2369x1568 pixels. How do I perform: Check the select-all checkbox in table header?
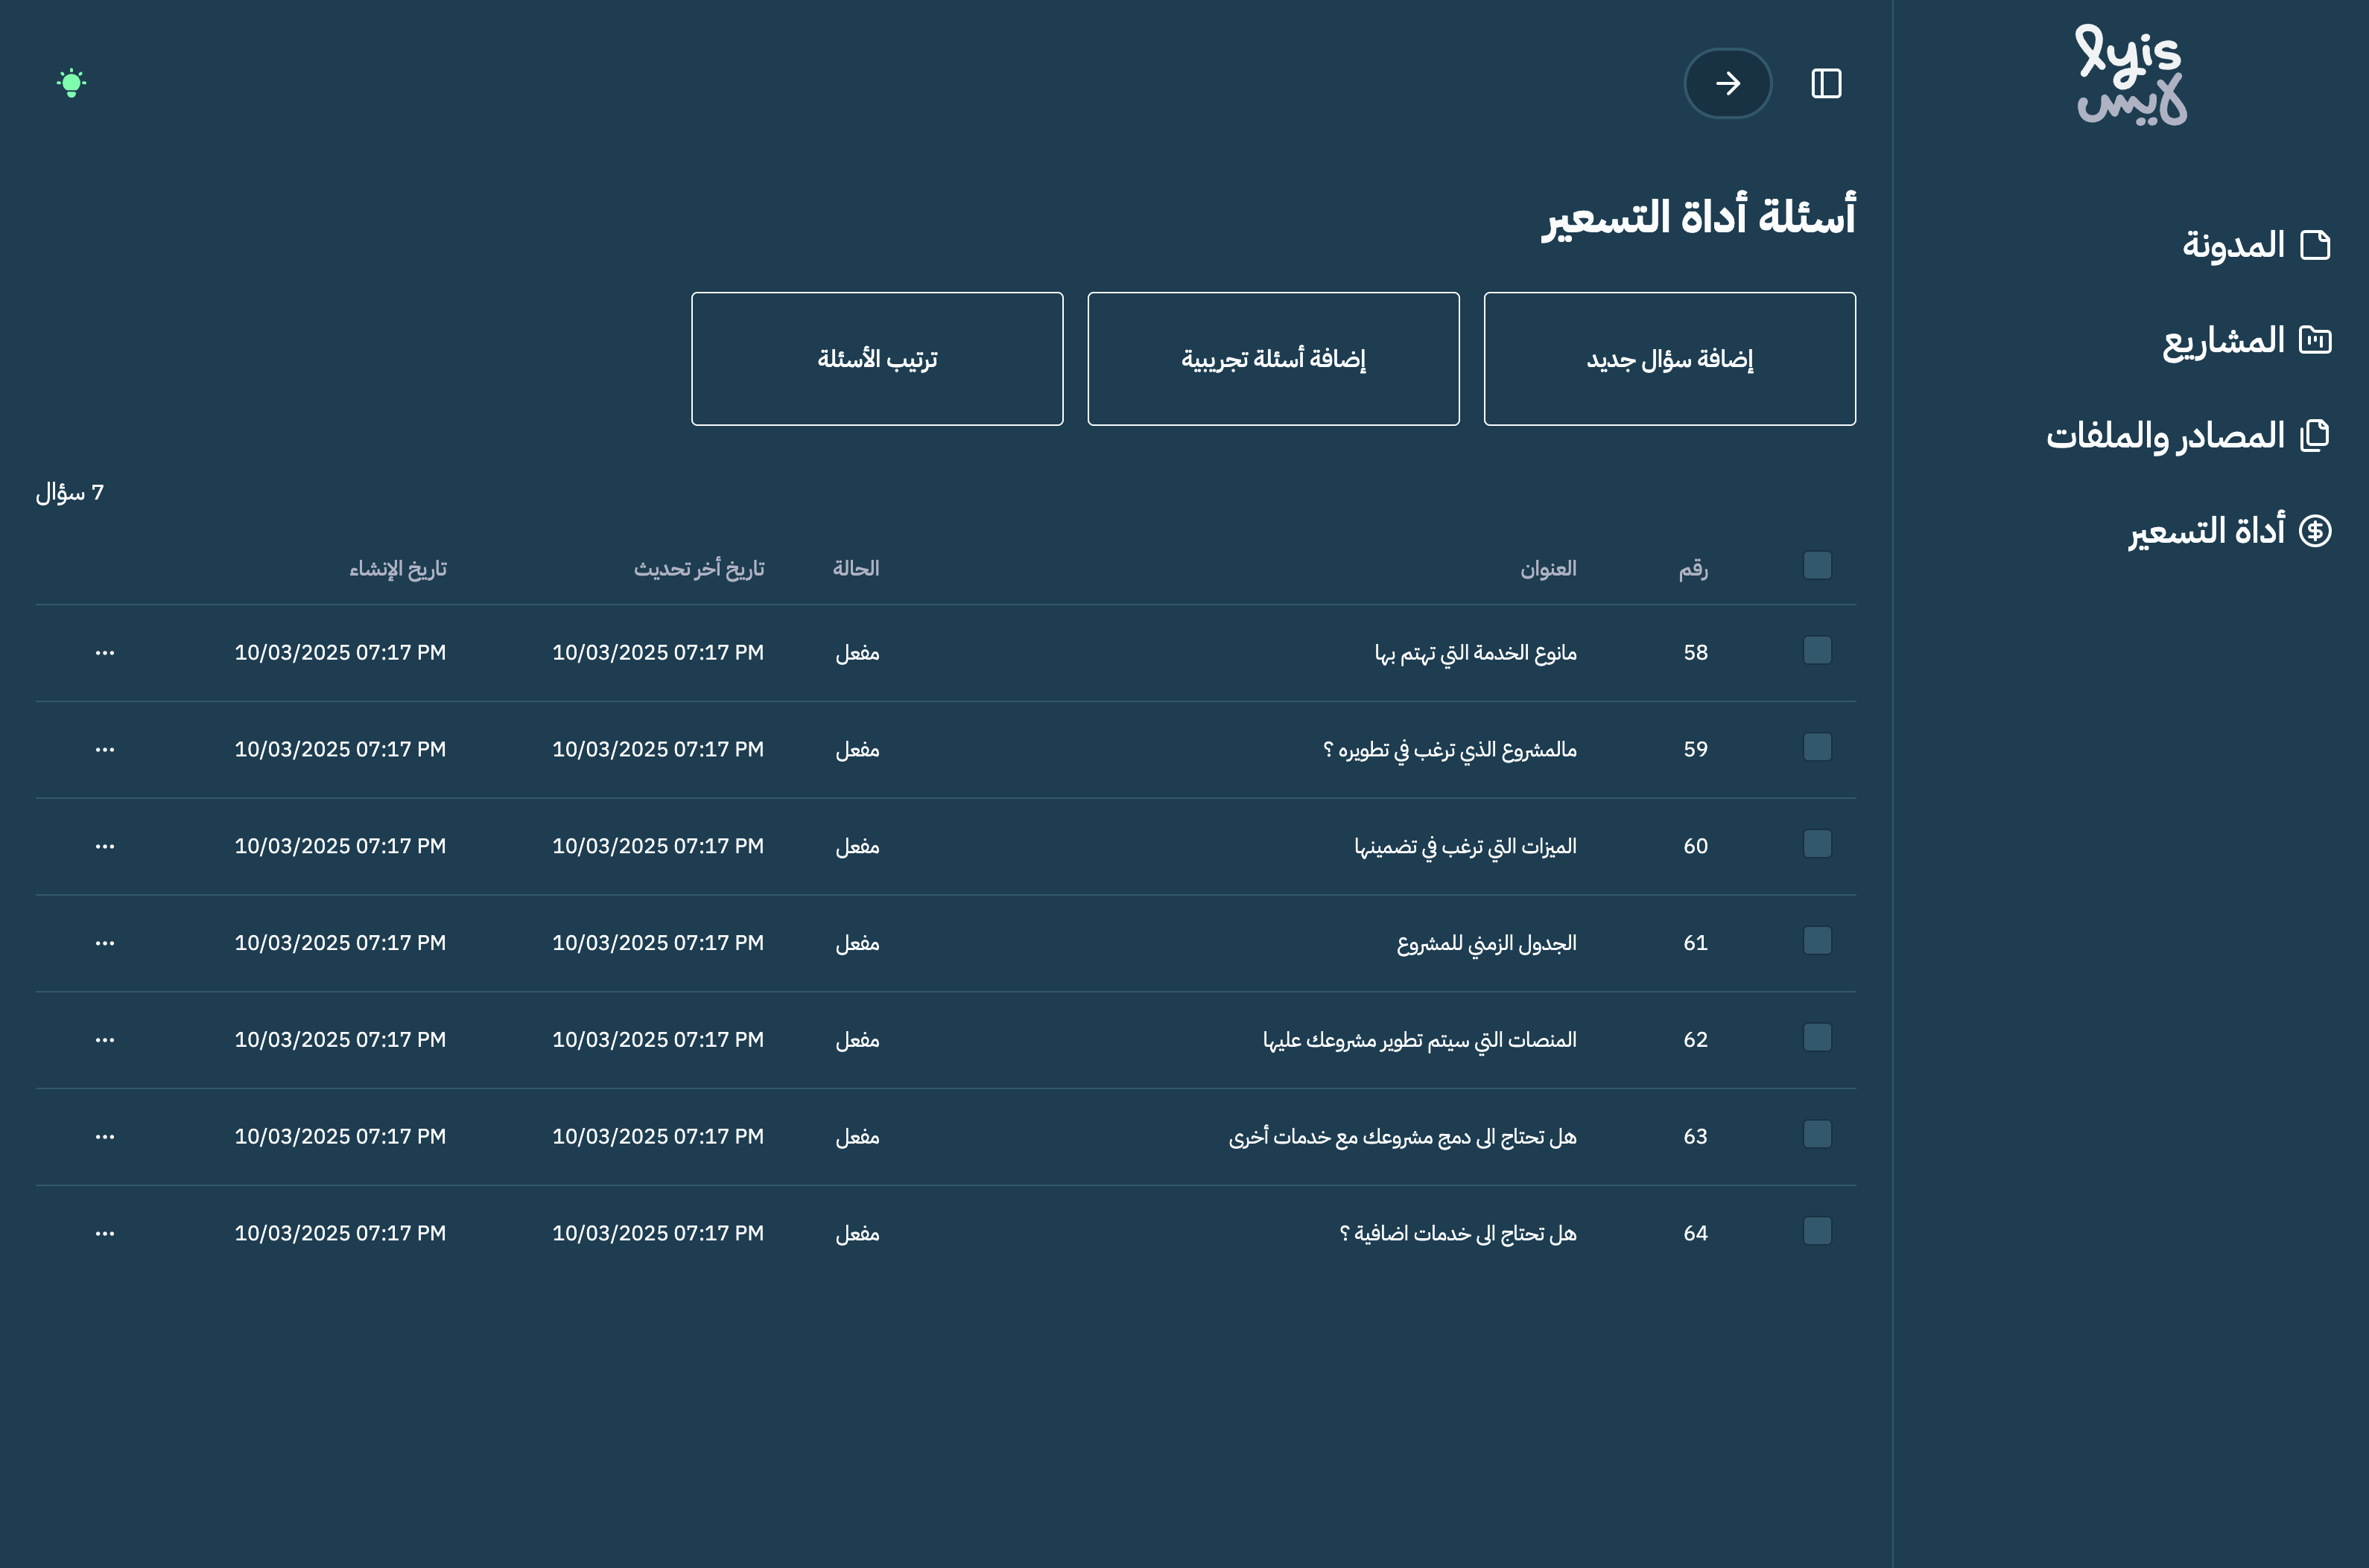(x=1817, y=566)
